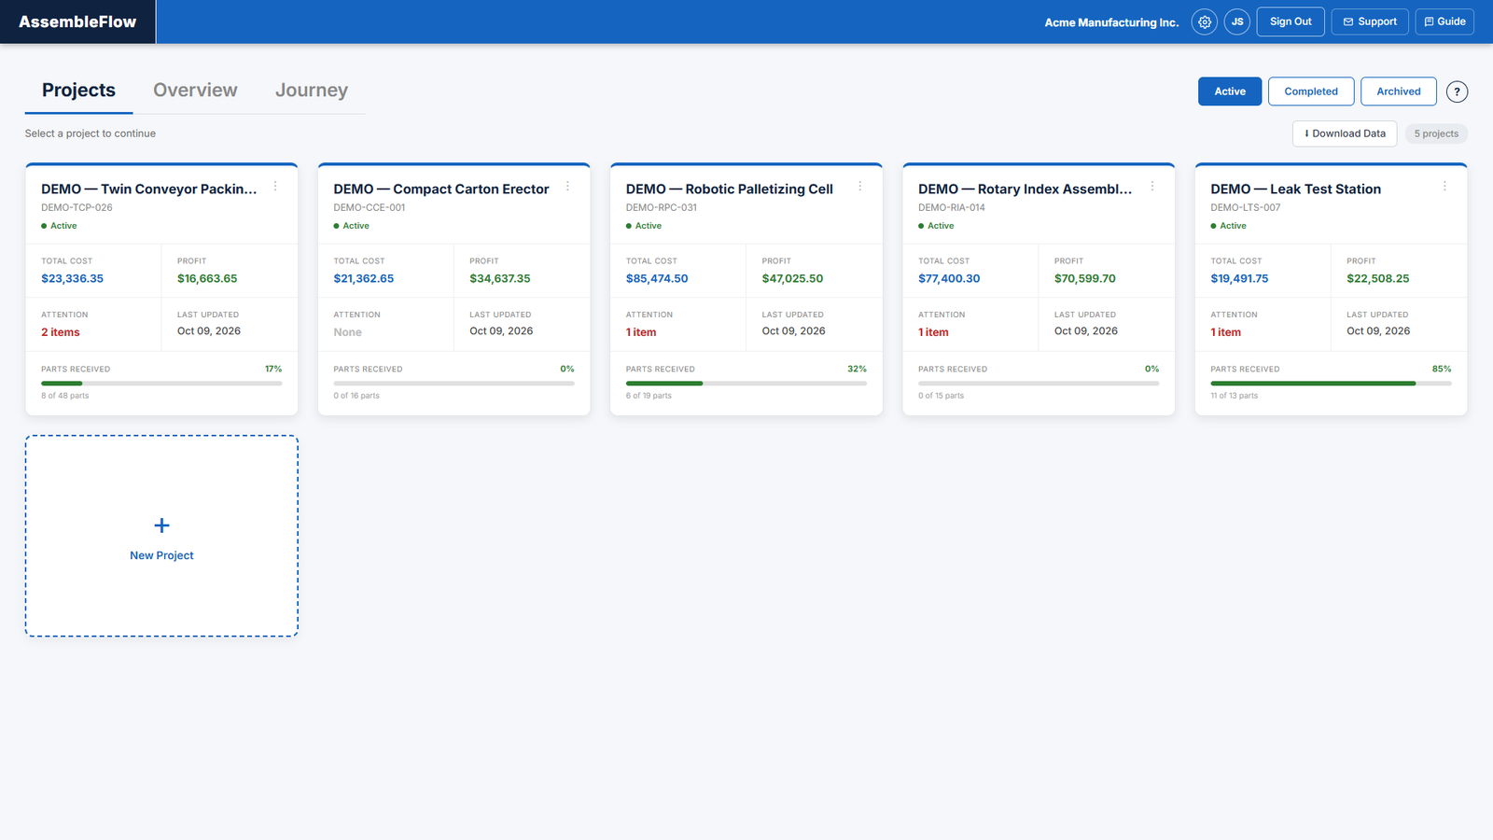The width and height of the screenshot is (1493, 840).
Task: Click project code DEMO-RPC-031
Action: (662, 207)
